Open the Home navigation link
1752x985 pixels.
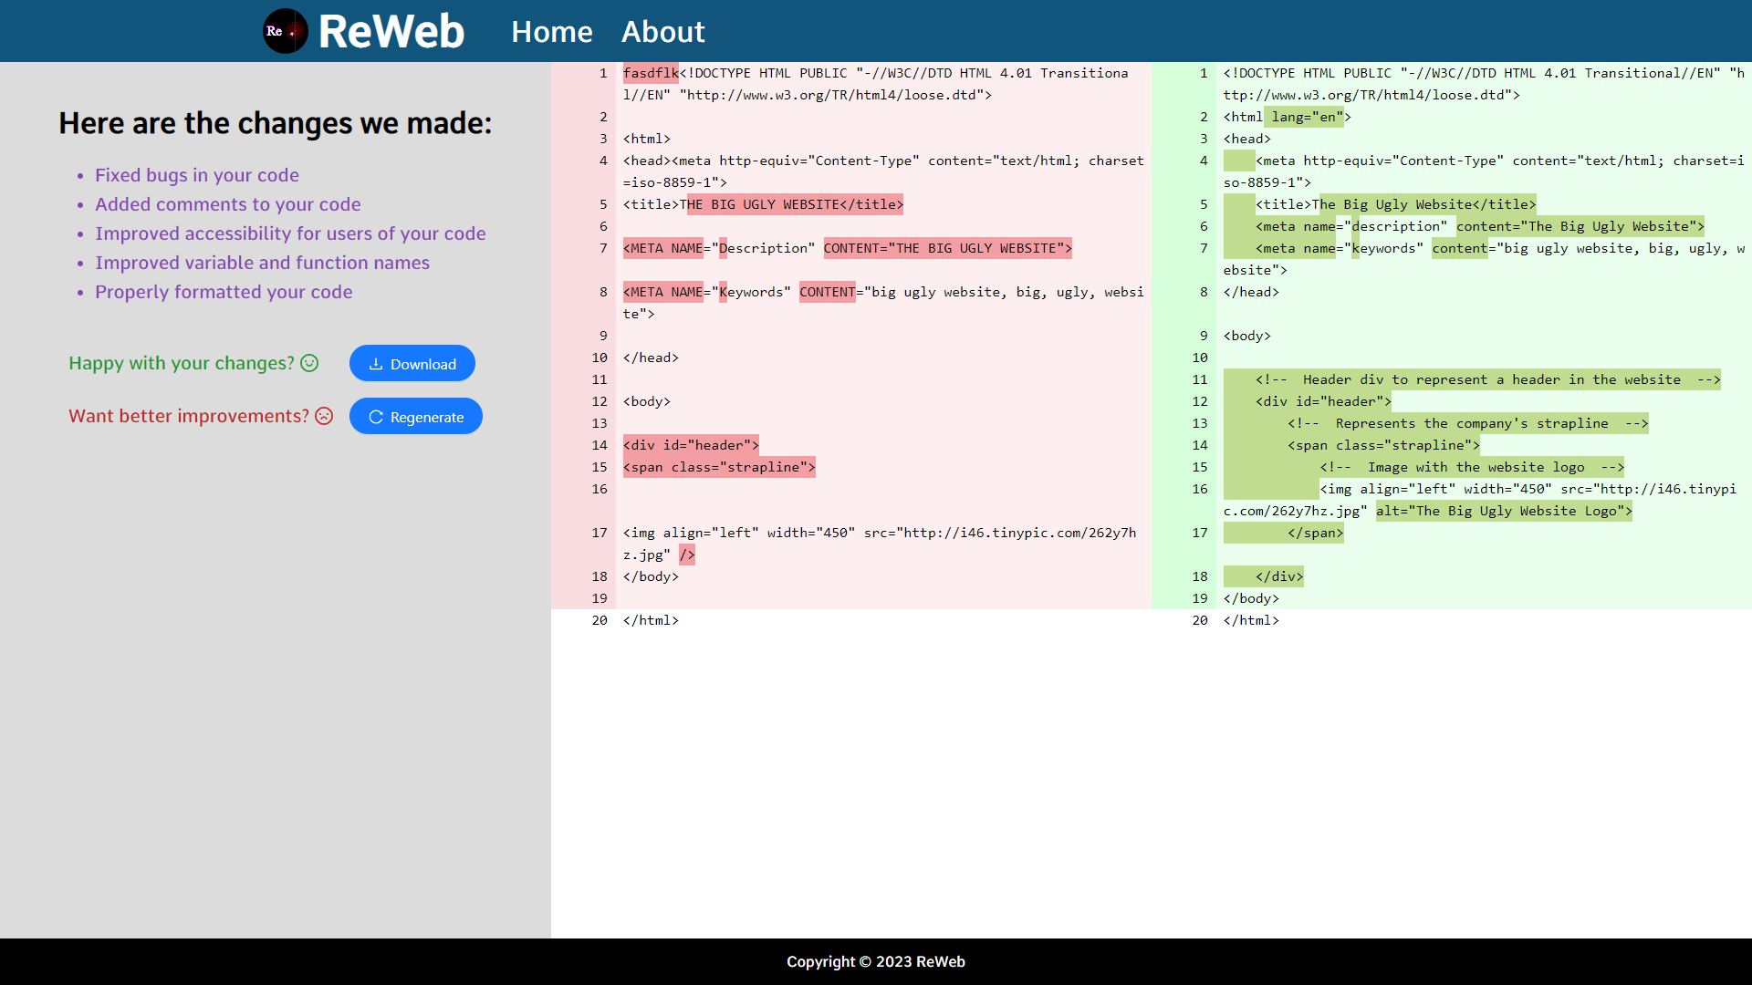pyautogui.click(x=551, y=32)
